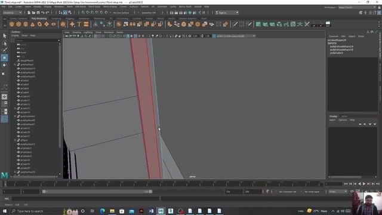Click the MEL command line input
Screen dimensions: 382x215
click(85, 199)
